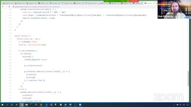This screenshot has height=107, width=191.
Task: Show hidden system tray icons
Action: pyautogui.click(x=174, y=105)
